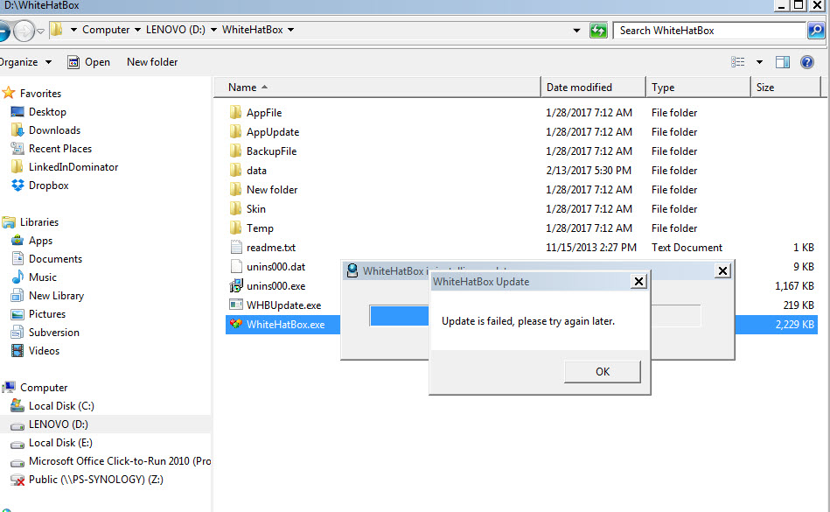Expand the address bar history dropdown
The height and width of the screenshot is (512, 830).
[576, 30]
